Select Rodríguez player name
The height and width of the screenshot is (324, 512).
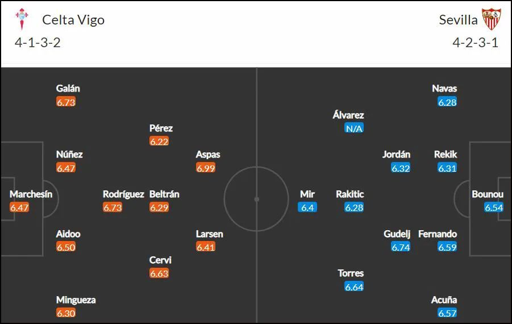[x=123, y=194]
